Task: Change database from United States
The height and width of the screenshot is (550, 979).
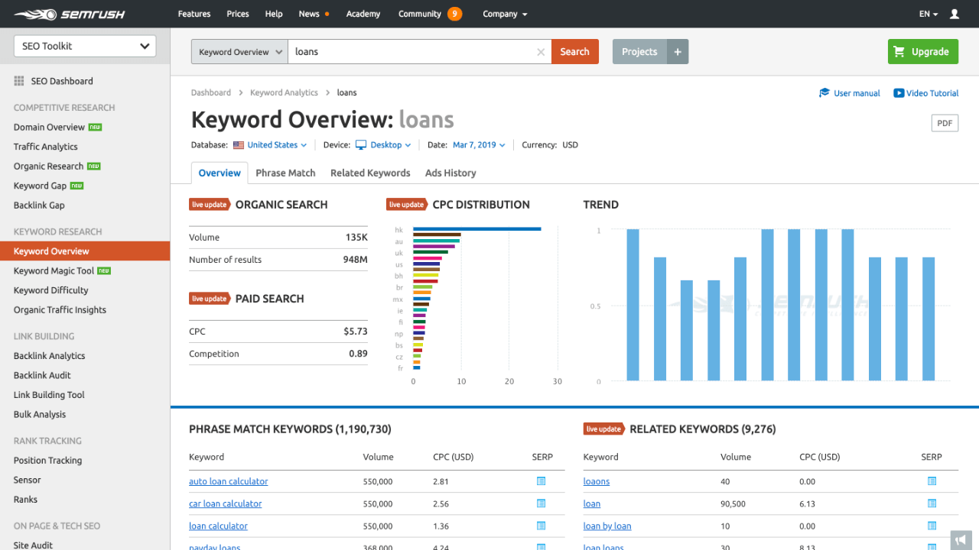Action: [x=277, y=145]
